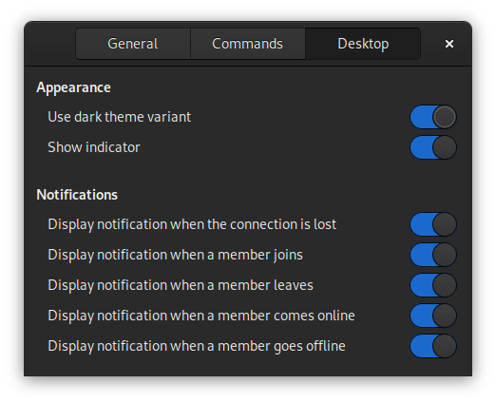The width and height of the screenshot is (496, 403).
Task: Click 'Display notification when a member goes offline' text
Action: click(x=197, y=346)
